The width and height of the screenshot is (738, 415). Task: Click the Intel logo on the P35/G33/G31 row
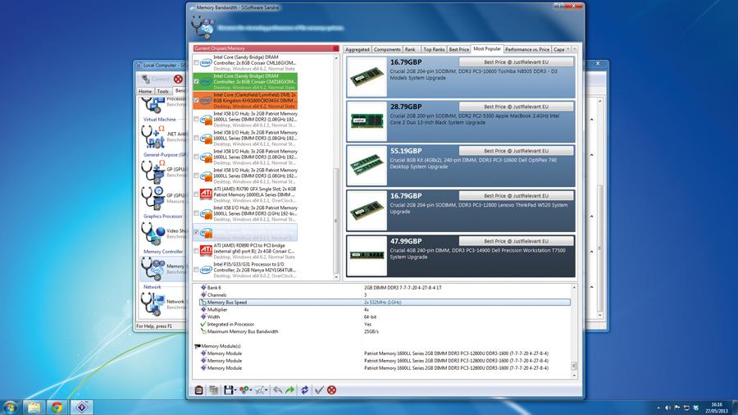click(x=206, y=270)
